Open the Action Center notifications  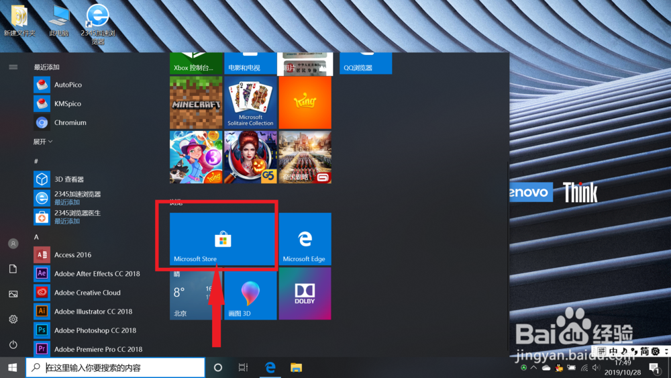(654, 368)
